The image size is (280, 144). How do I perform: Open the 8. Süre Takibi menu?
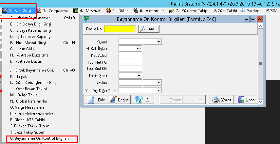pos(226,11)
